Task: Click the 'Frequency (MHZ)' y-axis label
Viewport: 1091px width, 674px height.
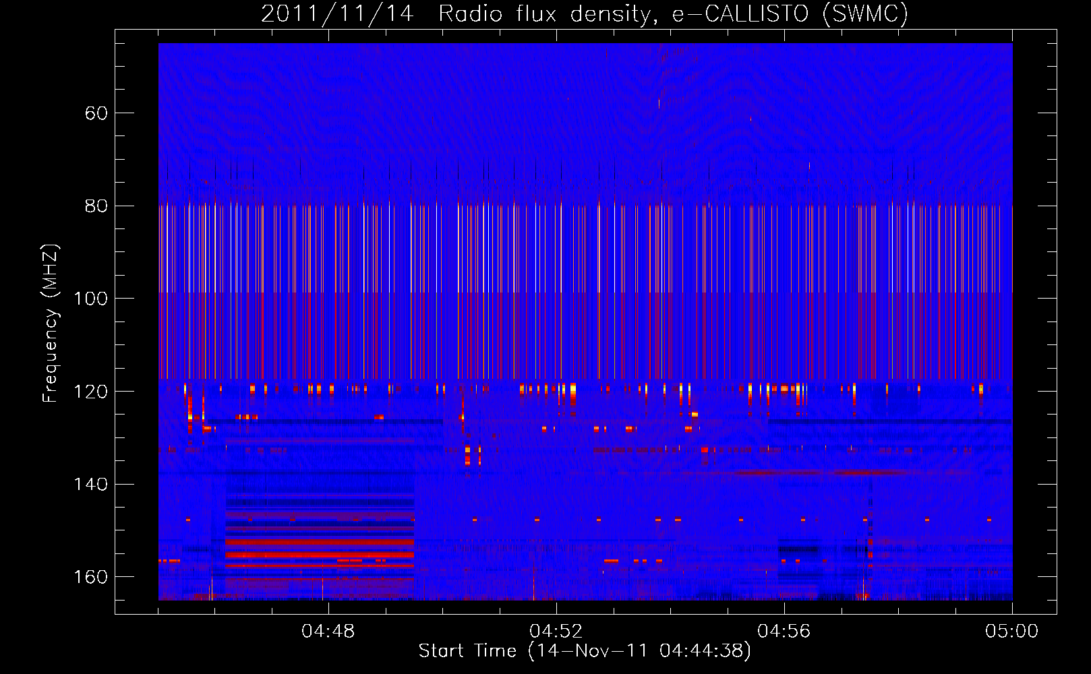Action: tap(51, 324)
